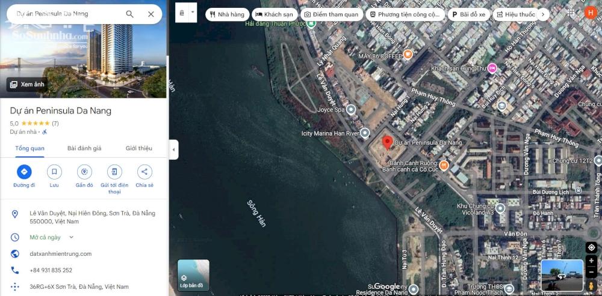This screenshot has height=296, width=602.
Task: Click the my location target icon
Action: (591, 247)
